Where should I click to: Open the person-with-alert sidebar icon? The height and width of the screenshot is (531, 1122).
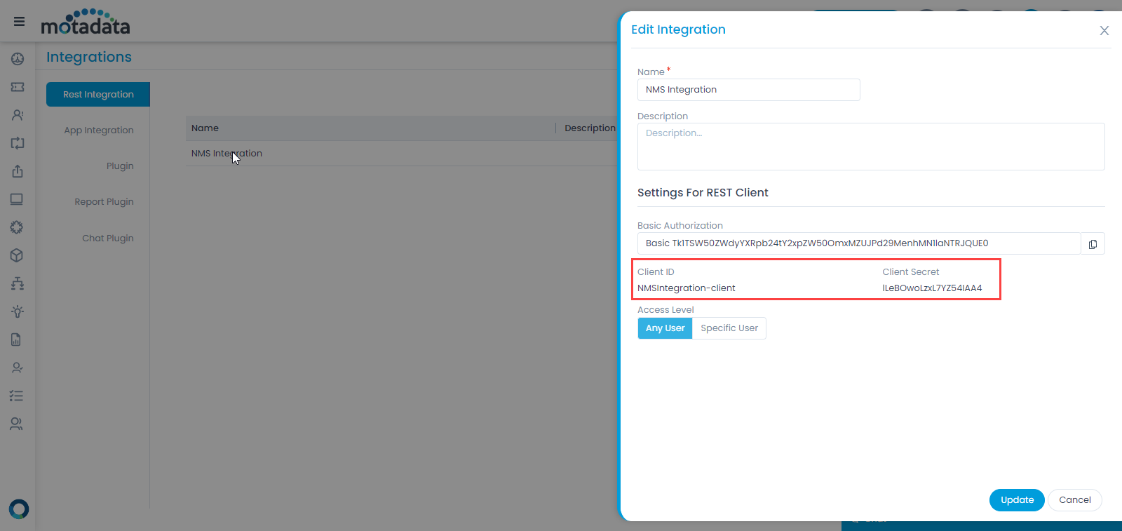click(x=18, y=115)
